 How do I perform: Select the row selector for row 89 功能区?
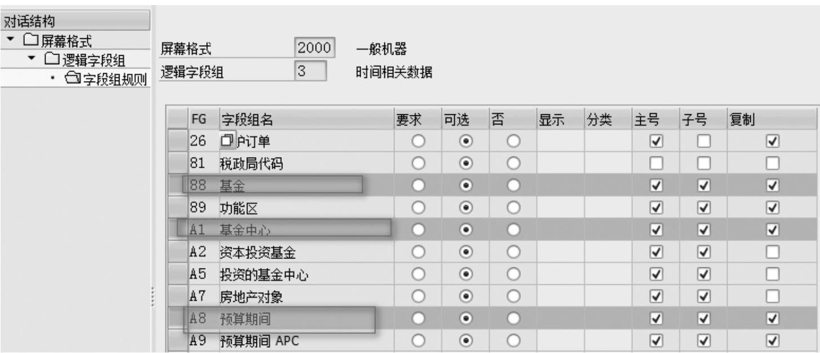click(x=178, y=208)
